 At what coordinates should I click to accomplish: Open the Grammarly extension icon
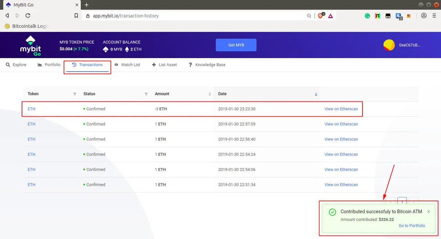click(367, 16)
